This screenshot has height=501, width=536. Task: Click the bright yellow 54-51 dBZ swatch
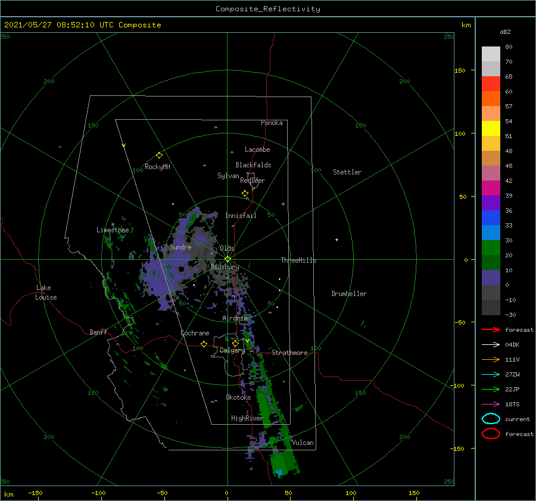(x=491, y=129)
